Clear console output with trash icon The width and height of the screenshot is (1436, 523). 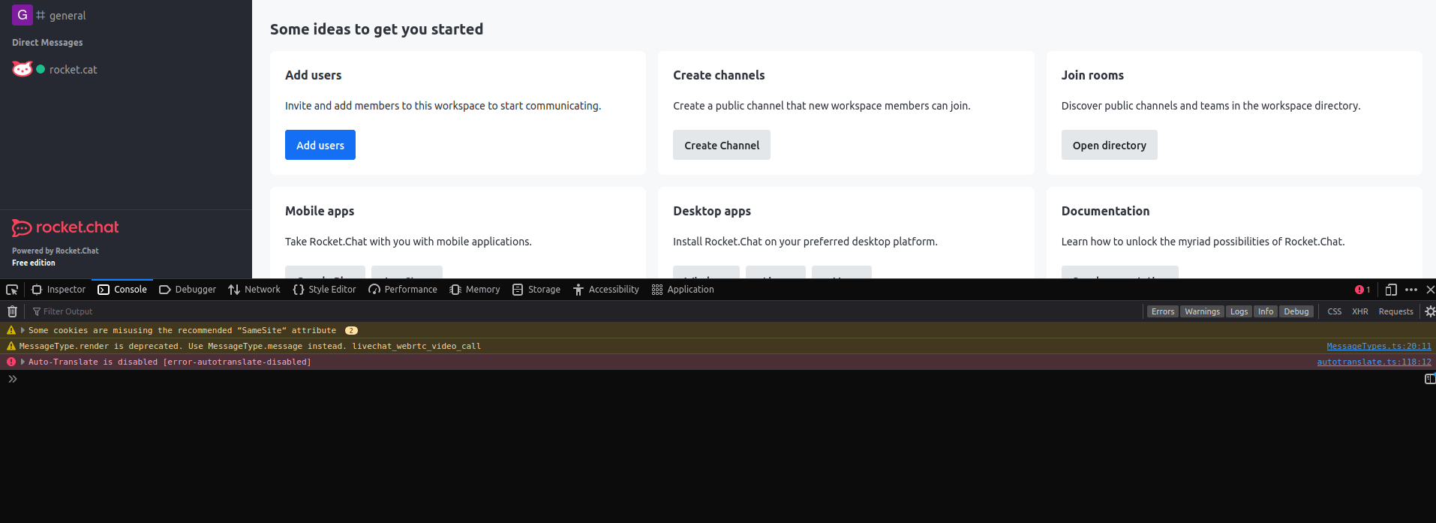pos(12,311)
